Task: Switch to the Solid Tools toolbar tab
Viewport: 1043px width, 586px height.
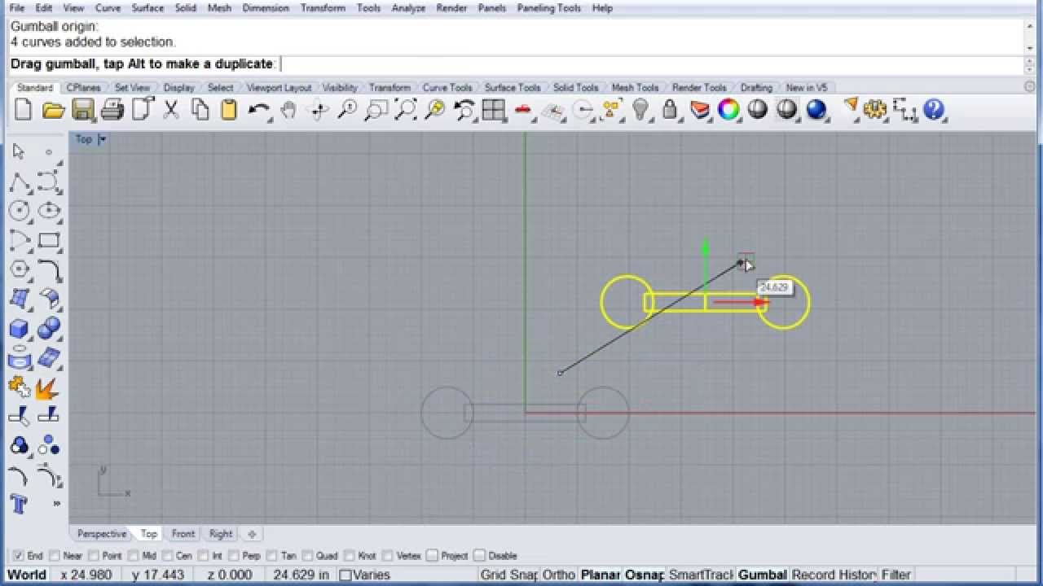Action: (x=576, y=87)
